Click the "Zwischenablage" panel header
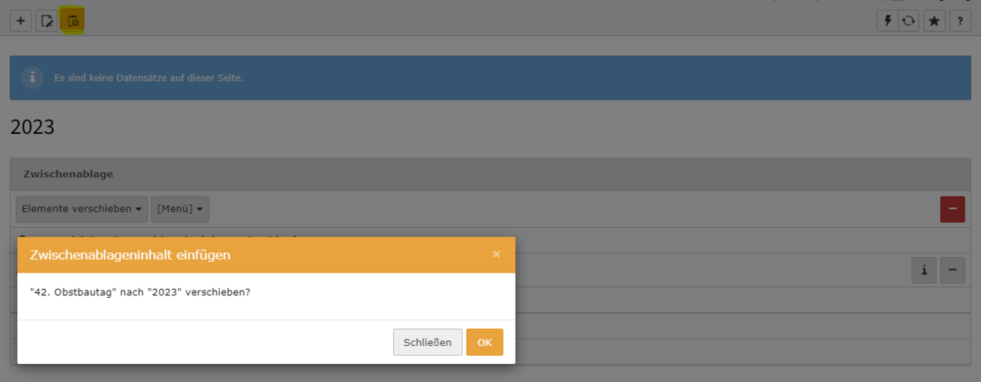This screenshot has height=382, width=981. pyautogui.click(x=68, y=174)
